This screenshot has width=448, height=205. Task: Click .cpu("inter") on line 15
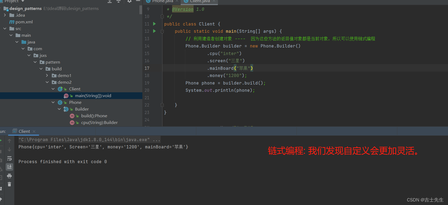click(224, 54)
